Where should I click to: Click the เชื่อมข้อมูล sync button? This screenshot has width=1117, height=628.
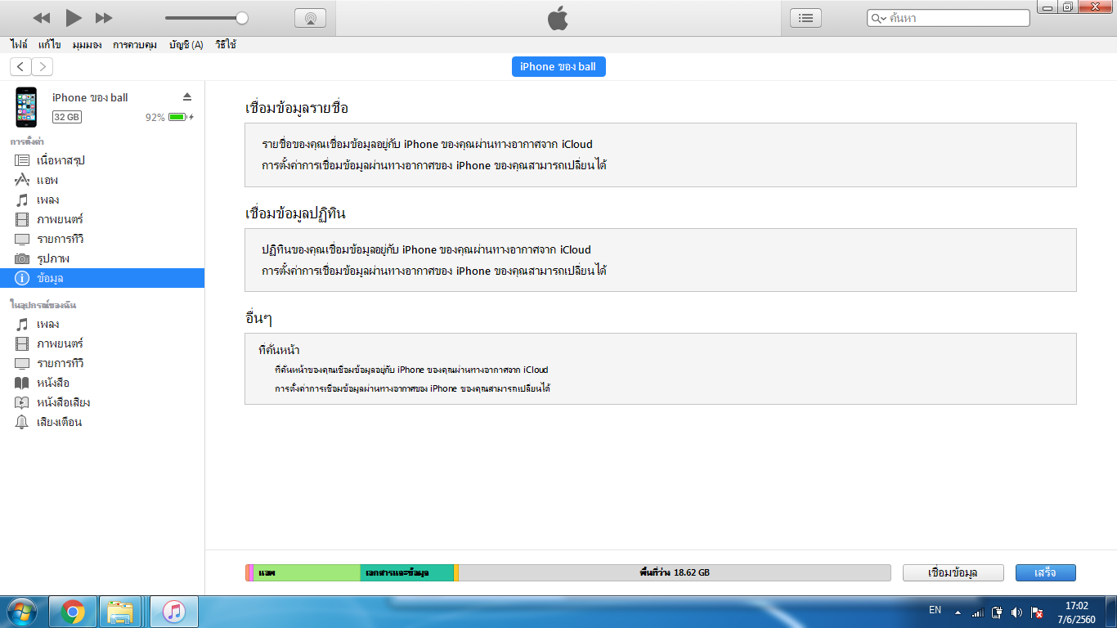coord(953,572)
